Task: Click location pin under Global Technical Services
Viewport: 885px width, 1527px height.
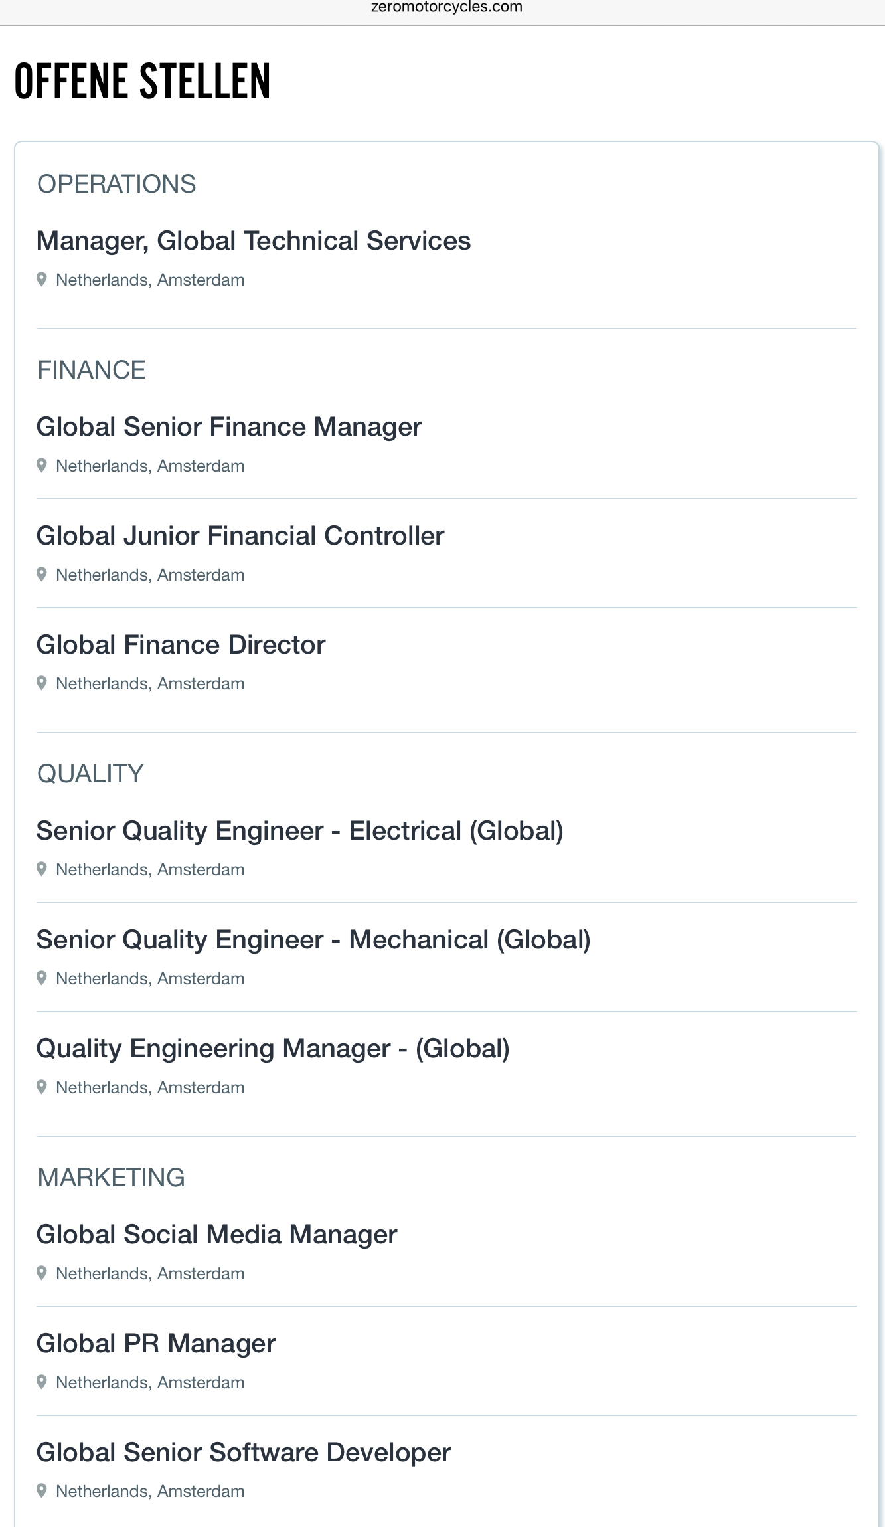Action: [42, 280]
